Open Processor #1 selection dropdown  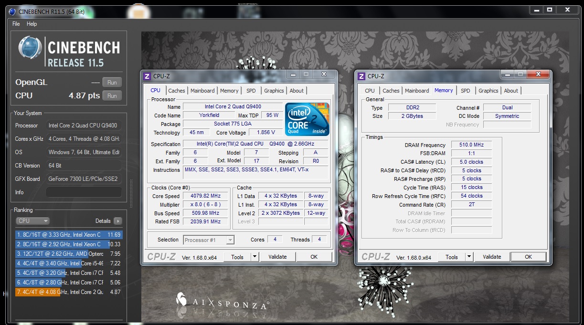pyautogui.click(x=209, y=240)
